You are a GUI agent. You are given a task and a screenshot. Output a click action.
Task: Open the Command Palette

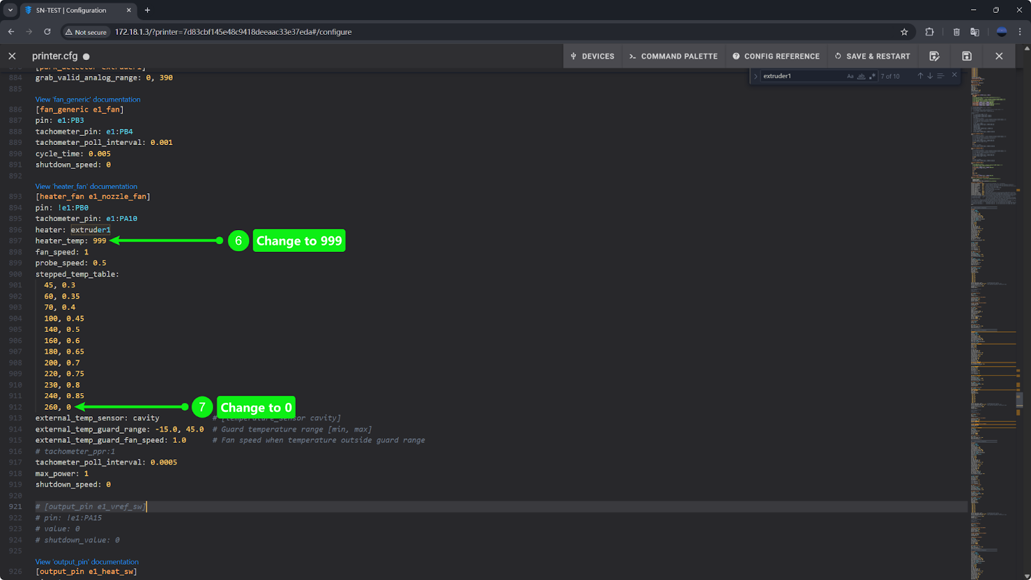click(673, 56)
